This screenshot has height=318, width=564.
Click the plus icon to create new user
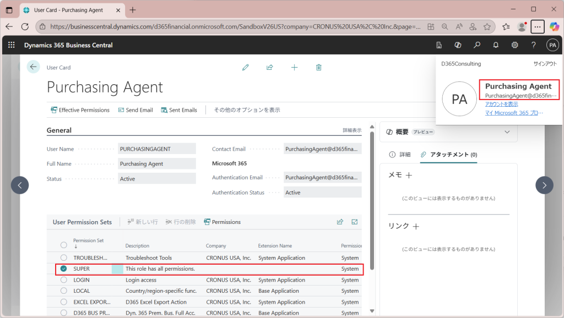(x=294, y=67)
